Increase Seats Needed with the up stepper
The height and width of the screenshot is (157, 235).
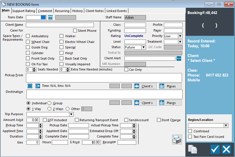34,68
